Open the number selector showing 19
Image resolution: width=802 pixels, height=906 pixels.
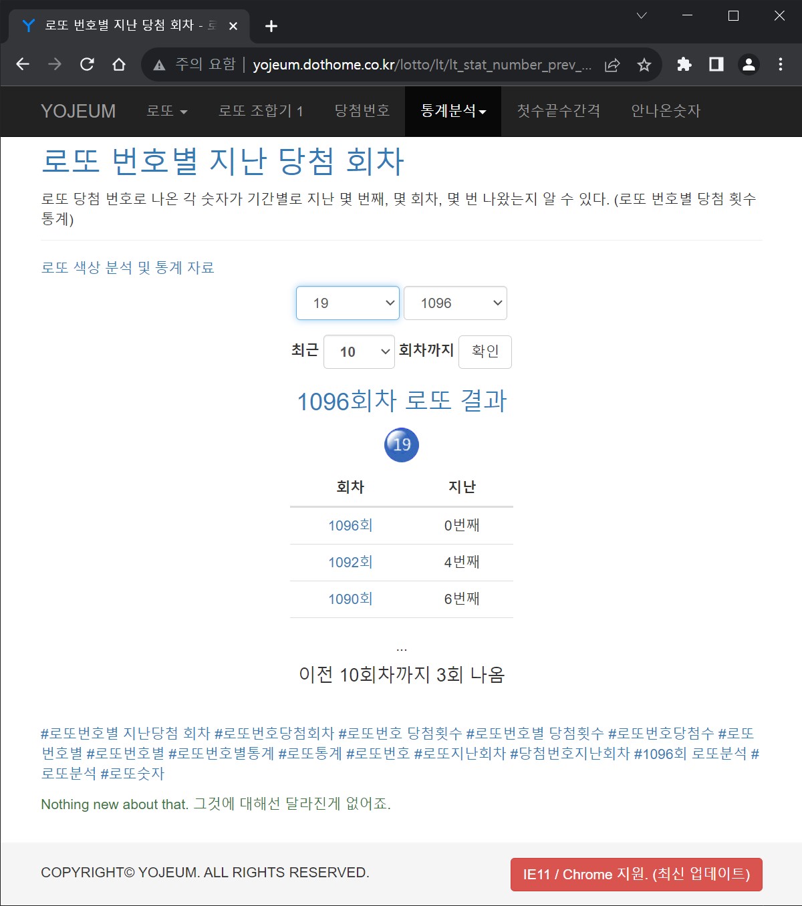point(348,303)
